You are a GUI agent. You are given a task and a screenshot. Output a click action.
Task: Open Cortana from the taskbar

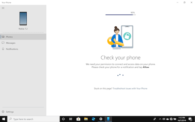tap(63, 119)
